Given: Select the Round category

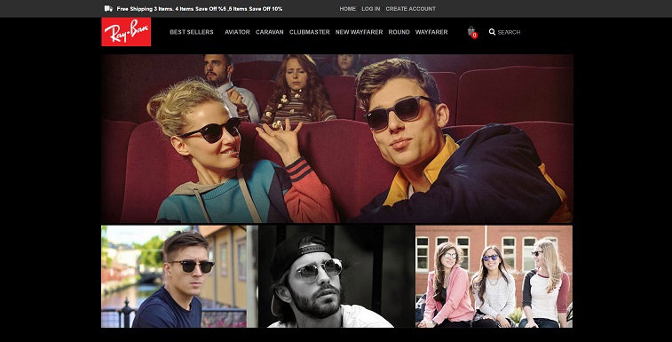Looking at the screenshot, I should pos(399,32).
